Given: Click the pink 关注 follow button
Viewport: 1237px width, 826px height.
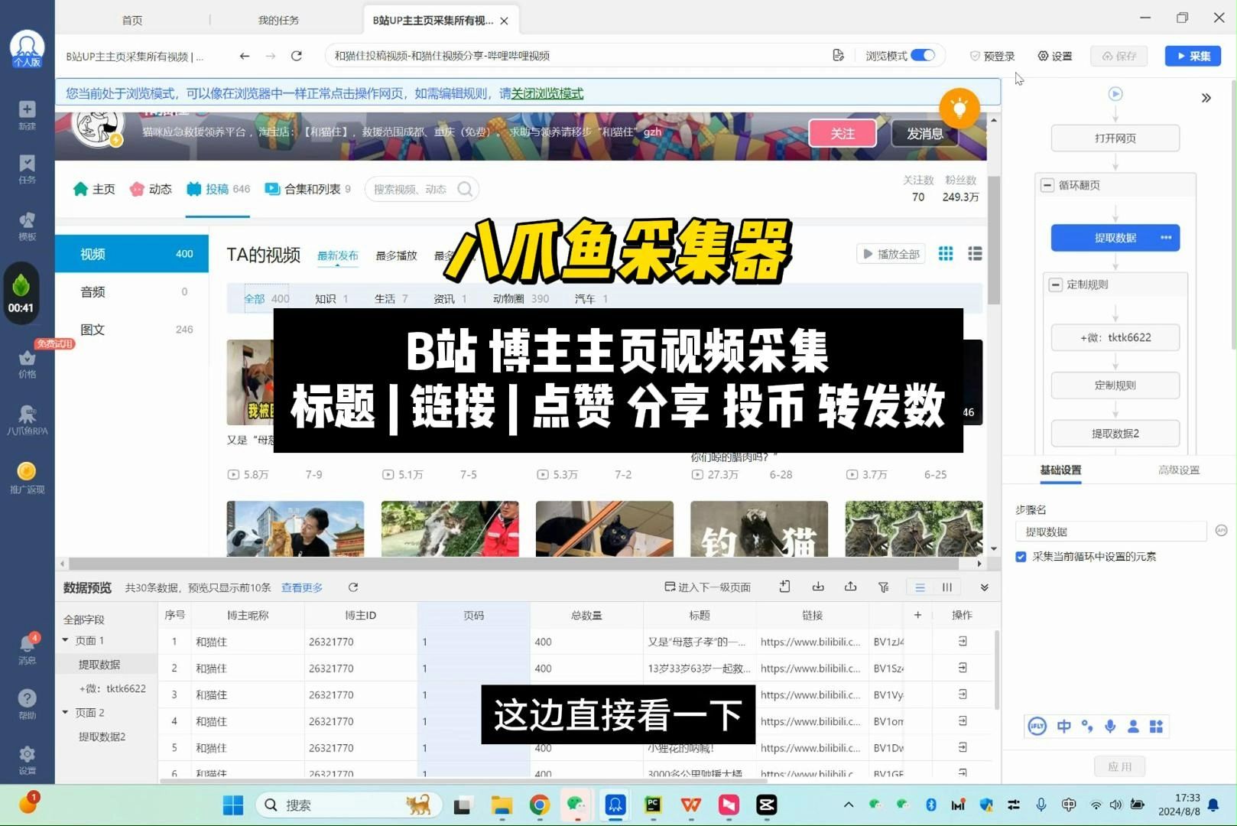Looking at the screenshot, I should click(x=843, y=134).
